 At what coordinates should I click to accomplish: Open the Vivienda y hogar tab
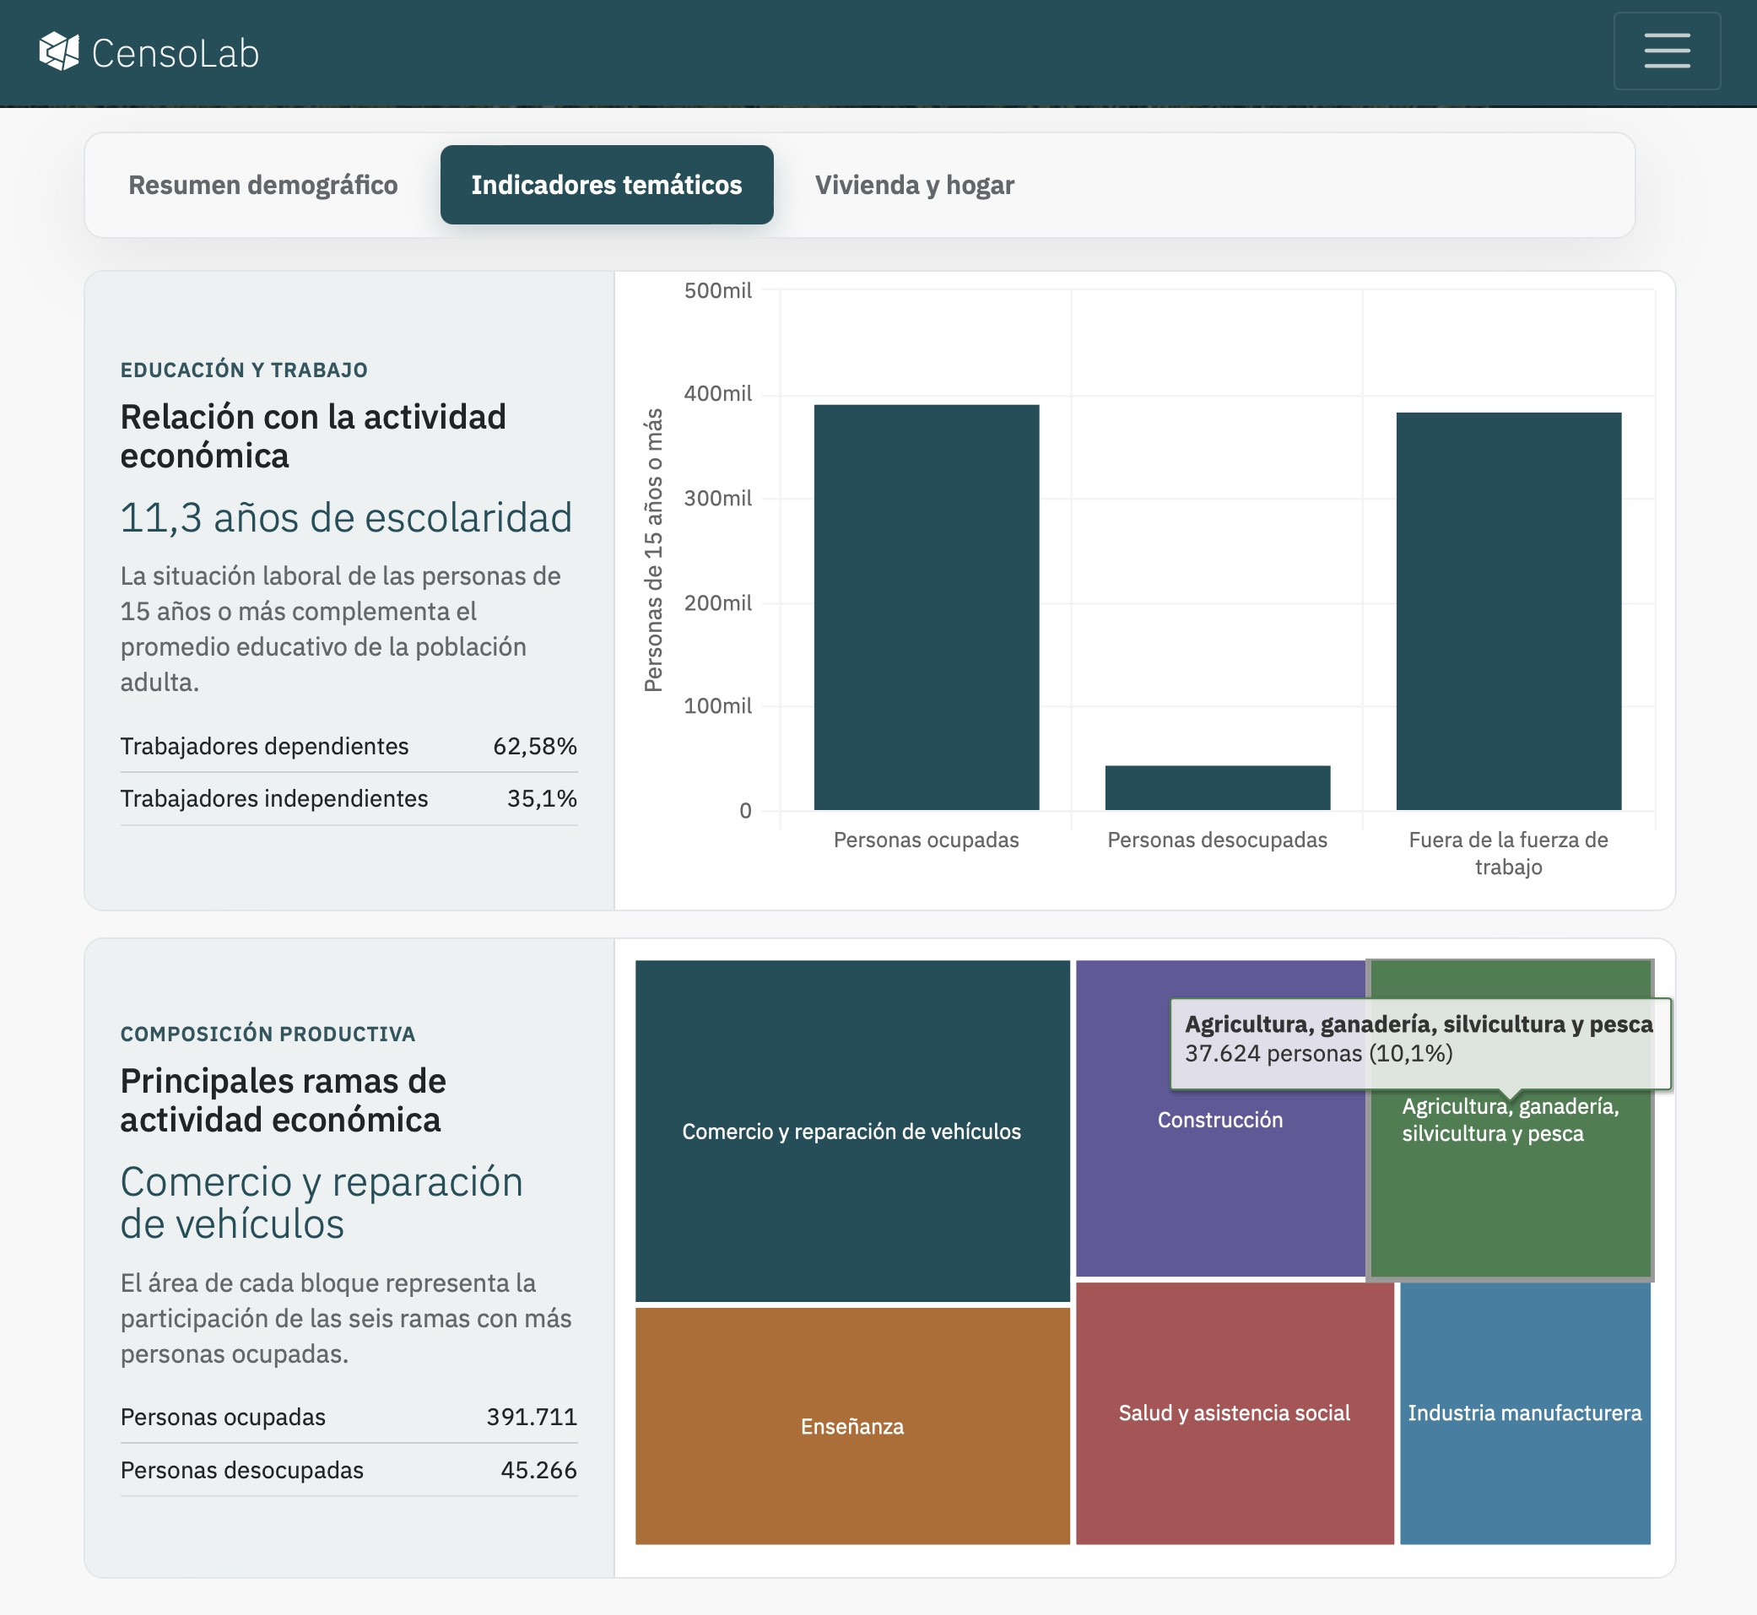click(914, 185)
